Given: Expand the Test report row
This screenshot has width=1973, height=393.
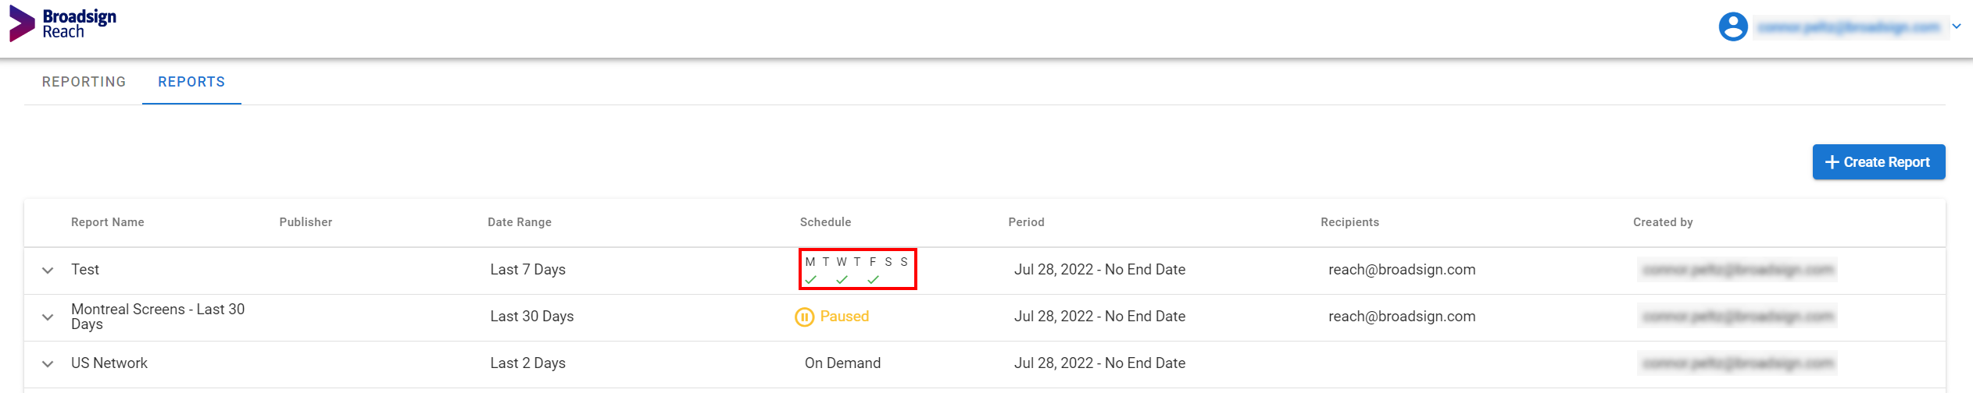Looking at the screenshot, I should point(48,271).
